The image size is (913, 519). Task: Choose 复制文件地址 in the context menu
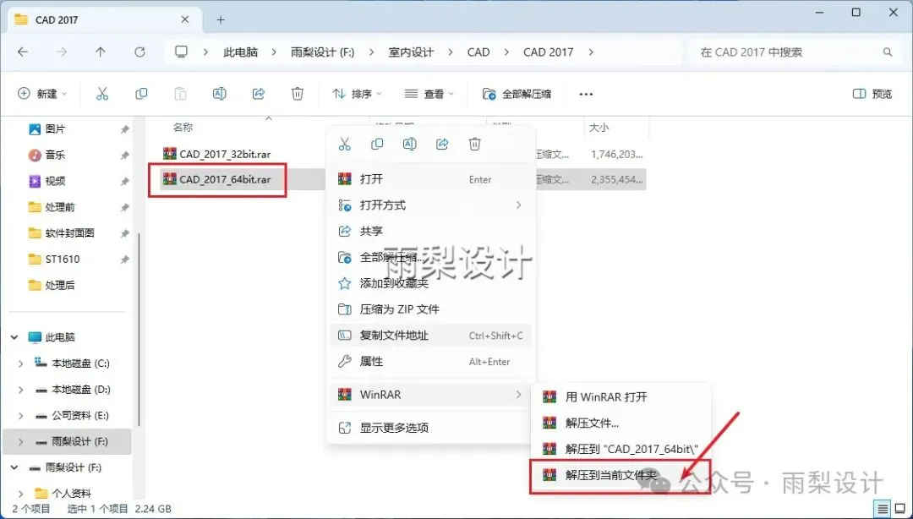[431, 336]
